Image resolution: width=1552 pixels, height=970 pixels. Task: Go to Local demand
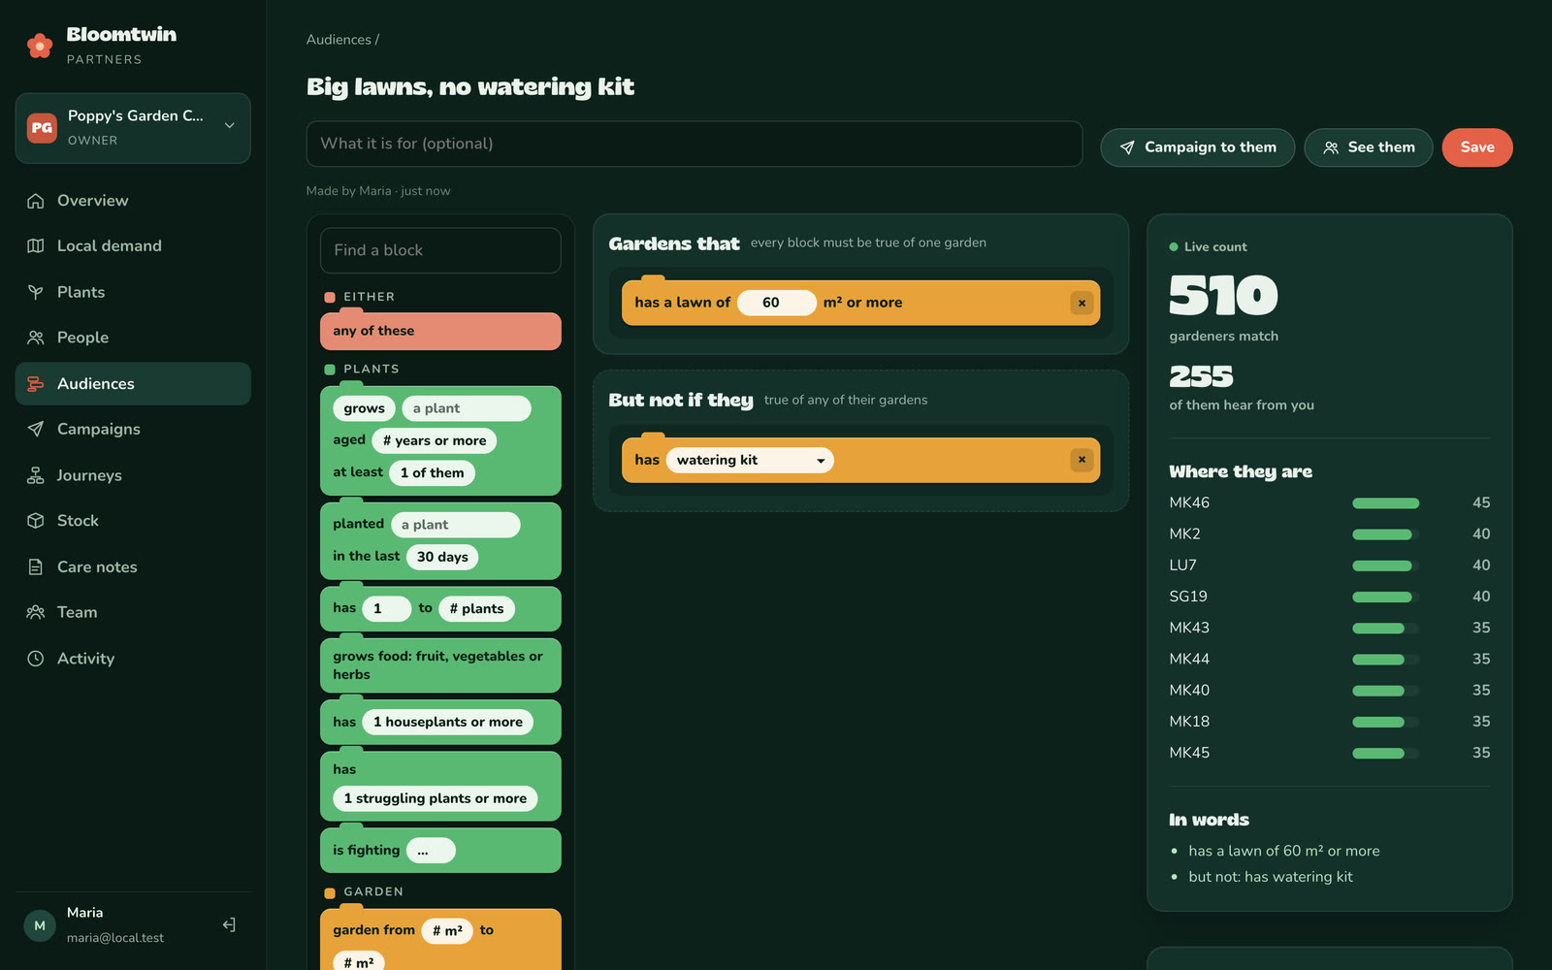133,246
